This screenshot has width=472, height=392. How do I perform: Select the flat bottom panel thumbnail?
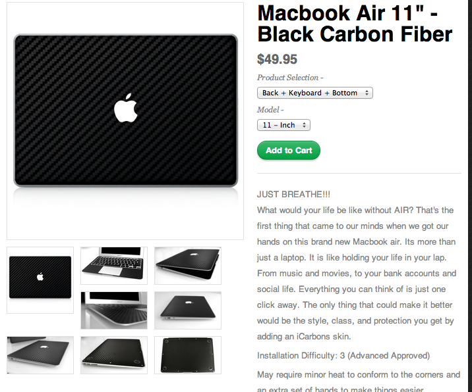(188, 355)
